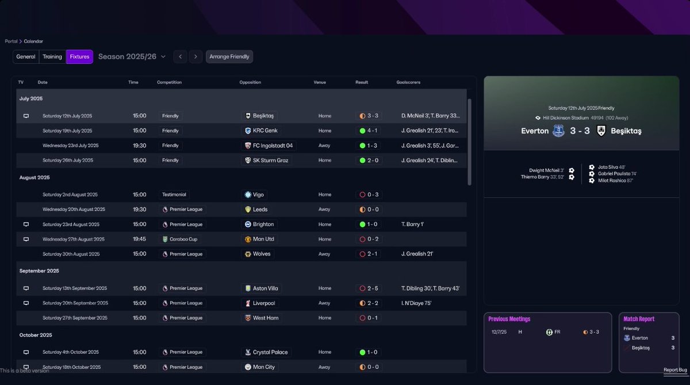Viewport: 690px width, 385px height.
Task: Click the Man Utd club badge
Action: pos(248,239)
